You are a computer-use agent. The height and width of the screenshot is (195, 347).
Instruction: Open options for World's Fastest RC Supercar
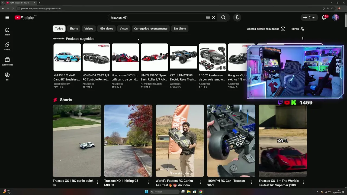303,182
